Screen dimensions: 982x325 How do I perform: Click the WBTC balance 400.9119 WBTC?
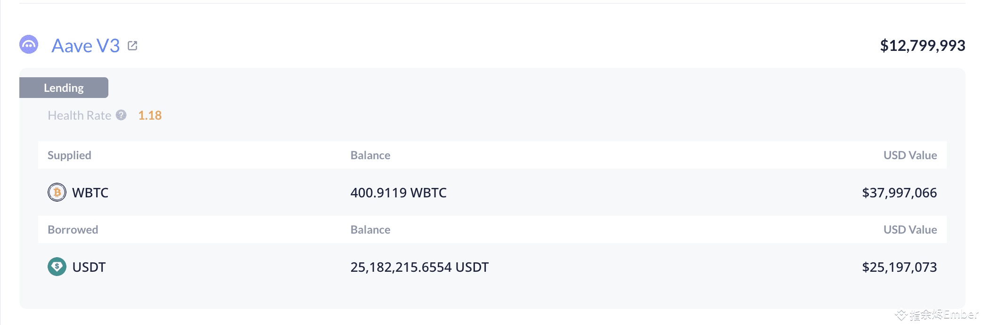click(x=399, y=193)
